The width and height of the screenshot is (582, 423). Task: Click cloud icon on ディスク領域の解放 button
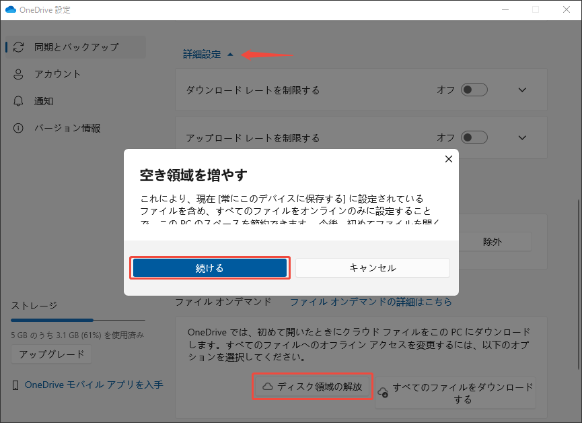click(268, 387)
